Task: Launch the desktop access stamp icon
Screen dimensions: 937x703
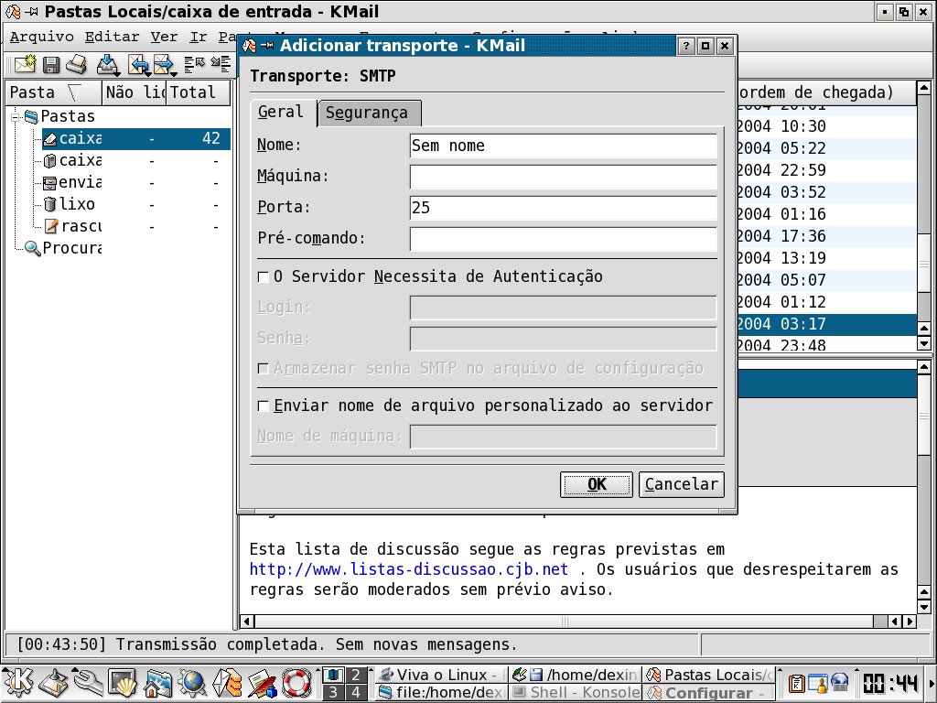Action: pos(54,683)
